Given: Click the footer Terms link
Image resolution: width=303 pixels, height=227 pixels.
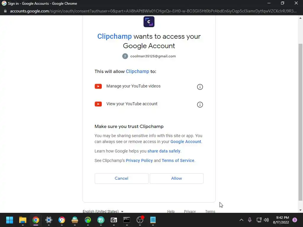Looking at the screenshot, I should pos(210,211).
